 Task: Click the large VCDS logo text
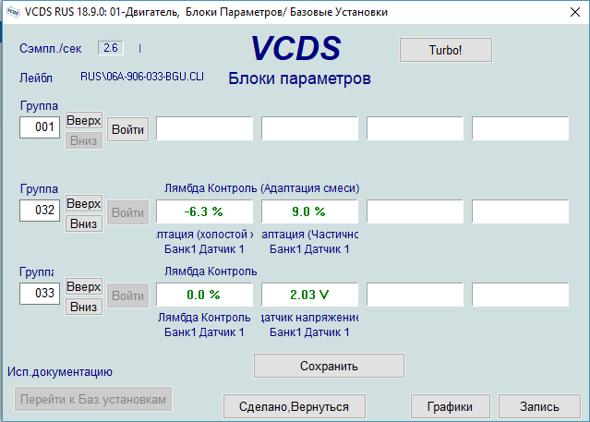tap(295, 48)
